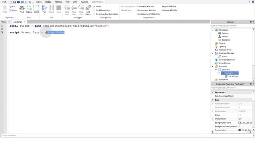Open the BackgroundColor3 color swatch
The width and height of the screenshot is (255, 143).
point(239,123)
